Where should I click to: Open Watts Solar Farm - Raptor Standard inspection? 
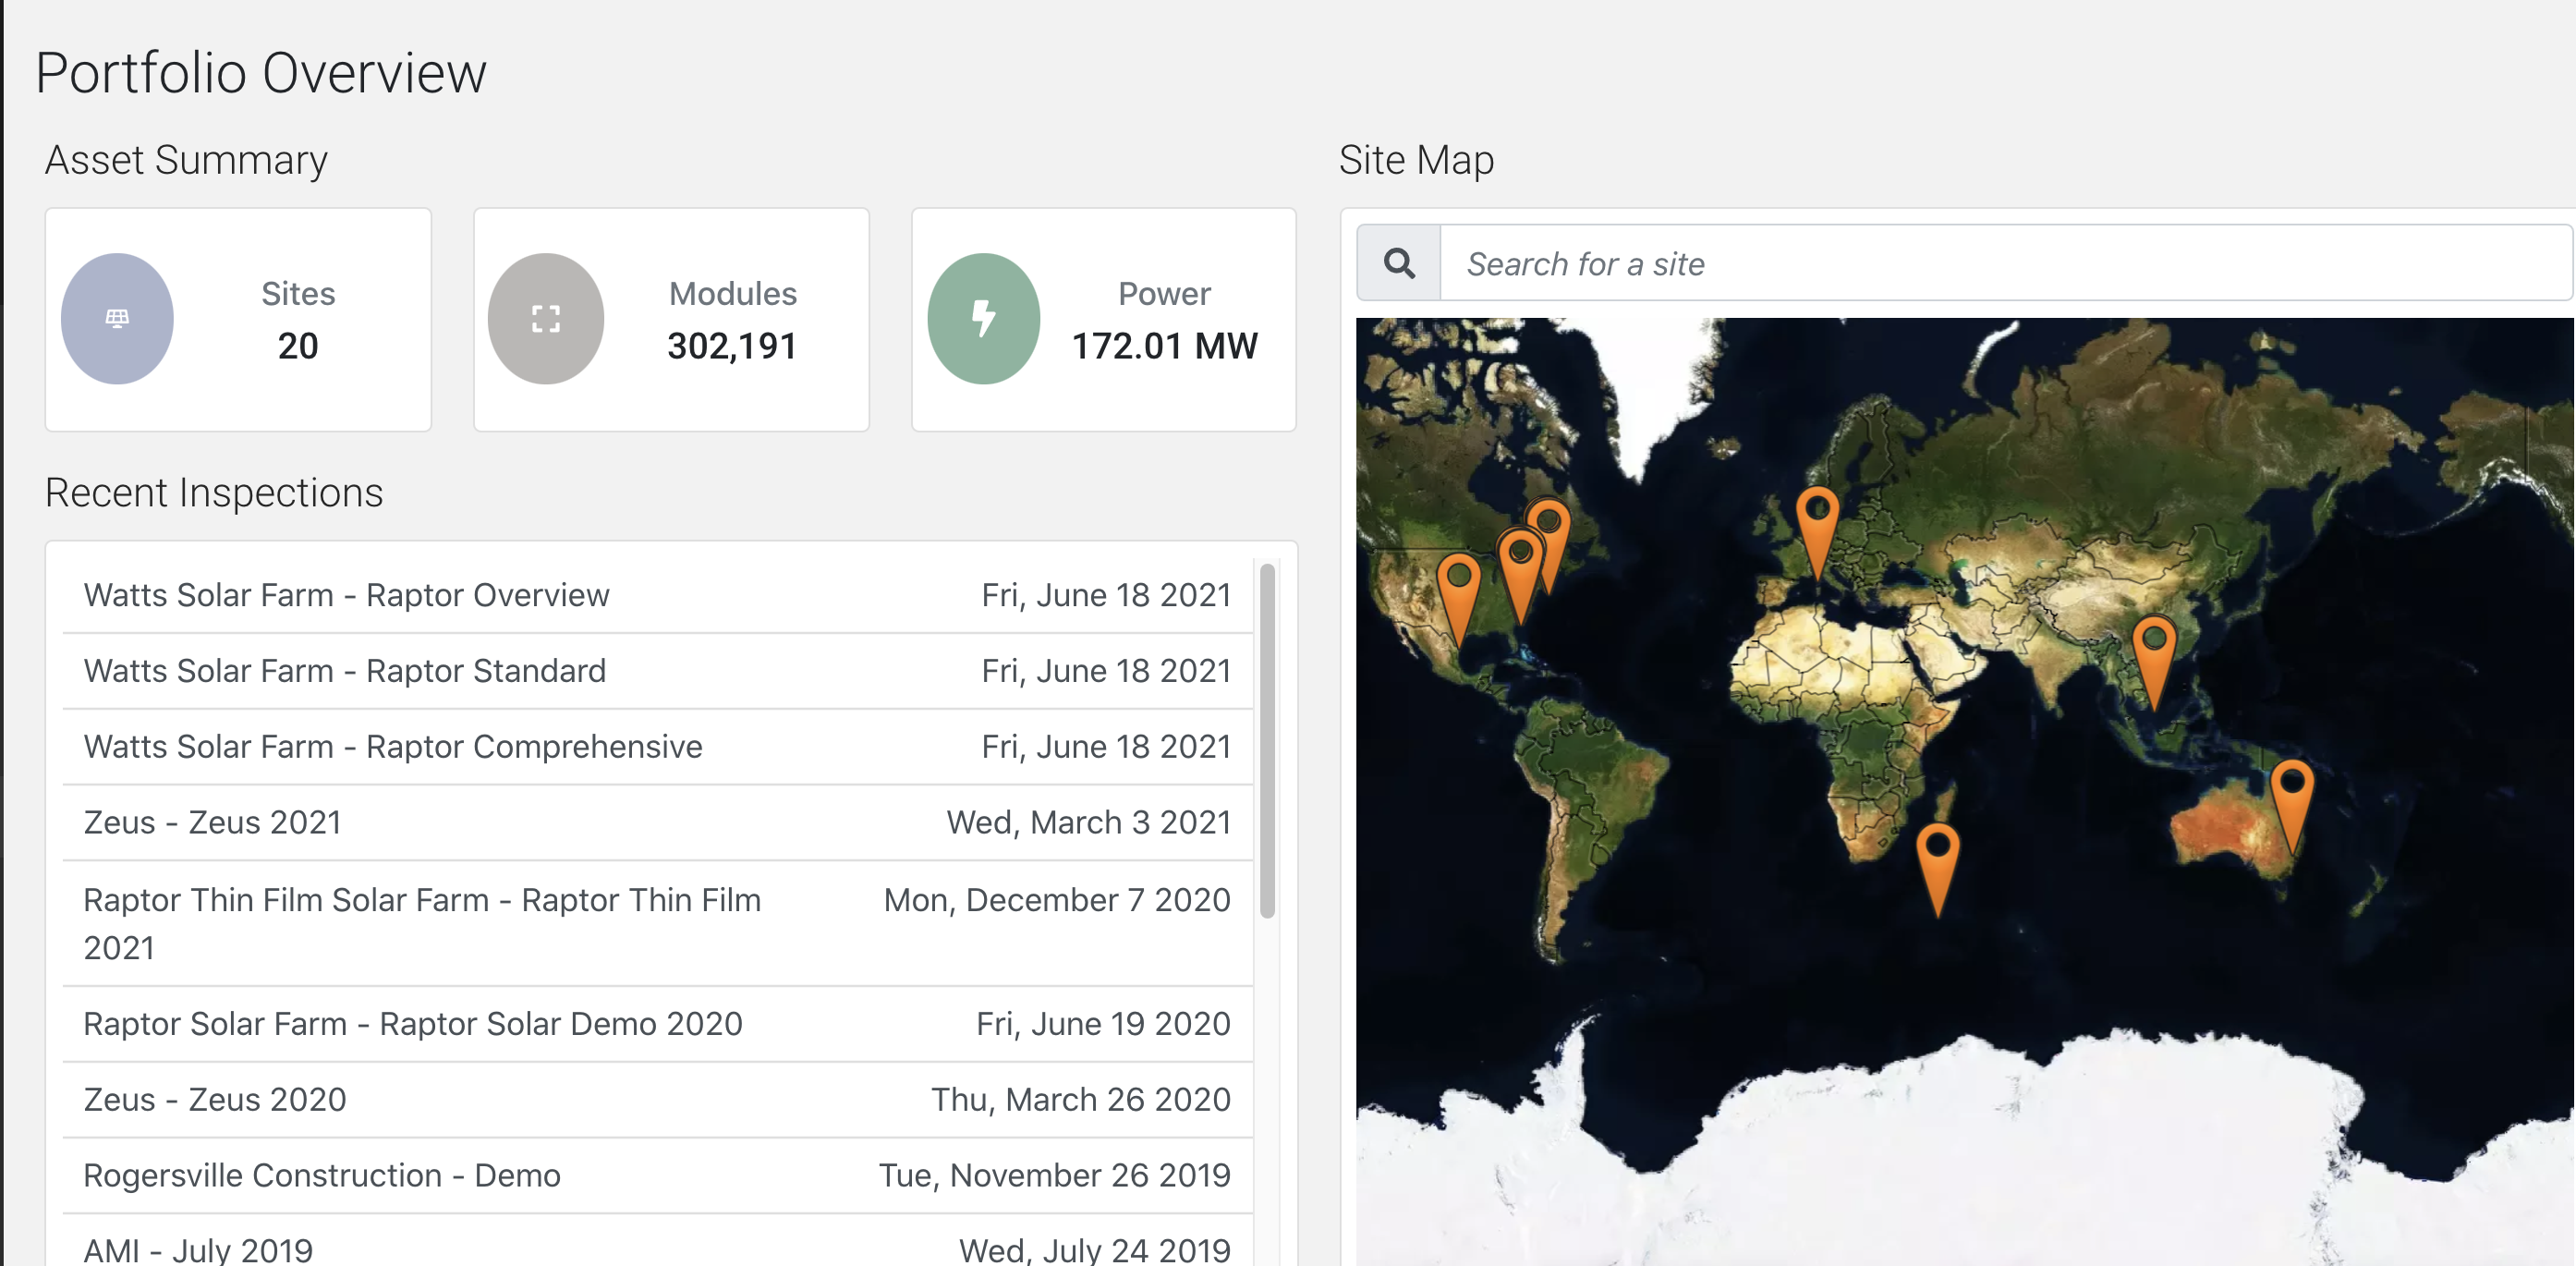657,671
